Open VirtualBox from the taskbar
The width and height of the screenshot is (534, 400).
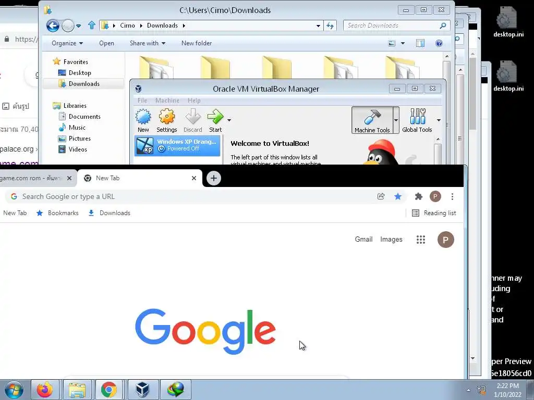(x=142, y=390)
